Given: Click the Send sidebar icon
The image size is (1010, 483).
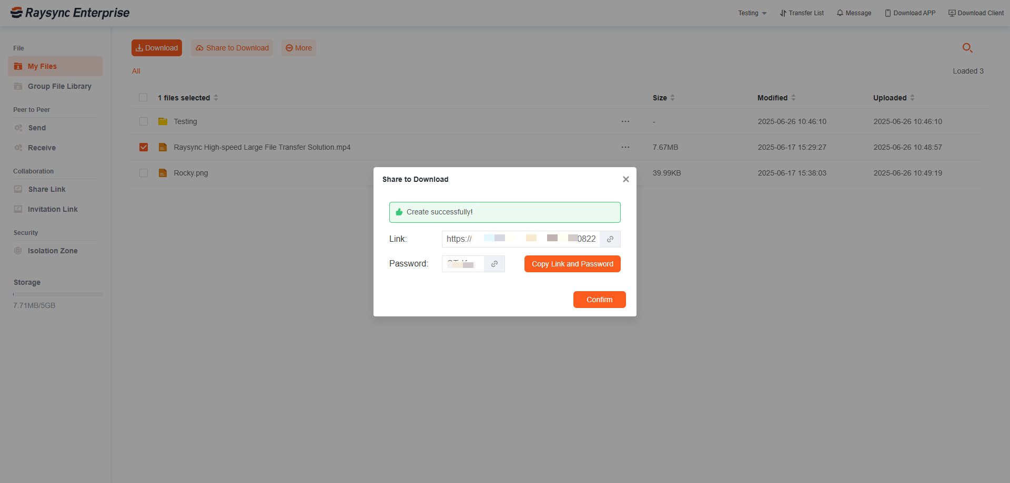Looking at the screenshot, I should (18, 128).
